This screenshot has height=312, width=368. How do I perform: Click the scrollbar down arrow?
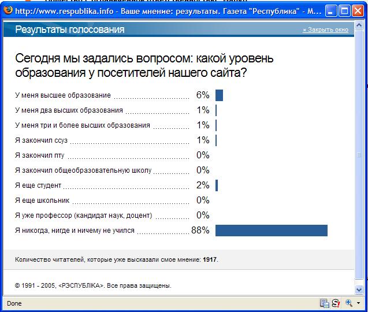click(359, 289)
